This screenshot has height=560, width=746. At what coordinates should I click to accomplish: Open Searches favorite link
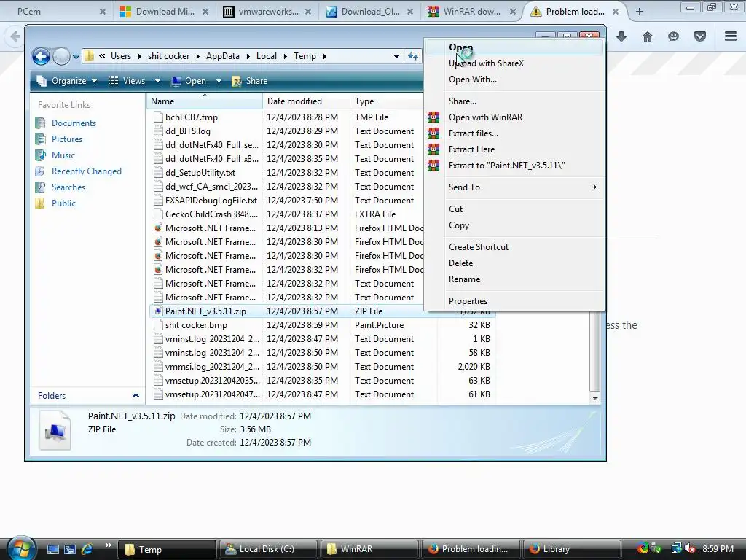click(68, 187)
